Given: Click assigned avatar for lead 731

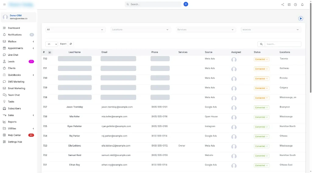Looking at the screenshot, I should click(x=234, y=69).
